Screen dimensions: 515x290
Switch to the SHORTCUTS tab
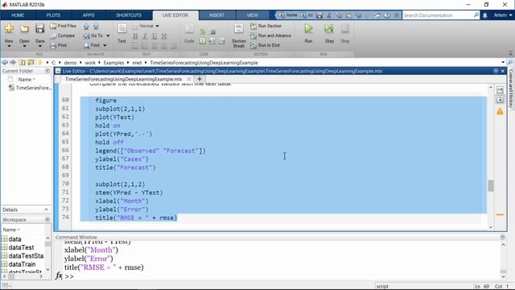[129, 15]
